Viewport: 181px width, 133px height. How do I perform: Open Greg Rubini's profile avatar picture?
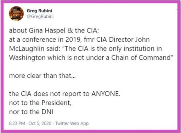click(16, 13)
